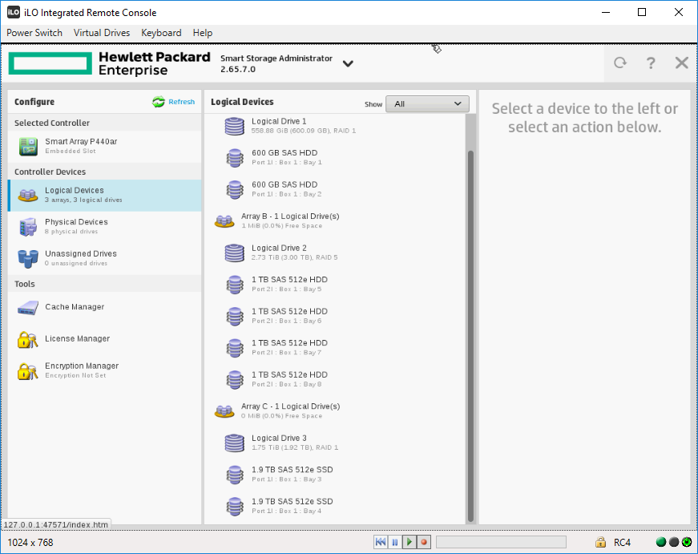Click the 1024 x 768 resolution status text

30,543
